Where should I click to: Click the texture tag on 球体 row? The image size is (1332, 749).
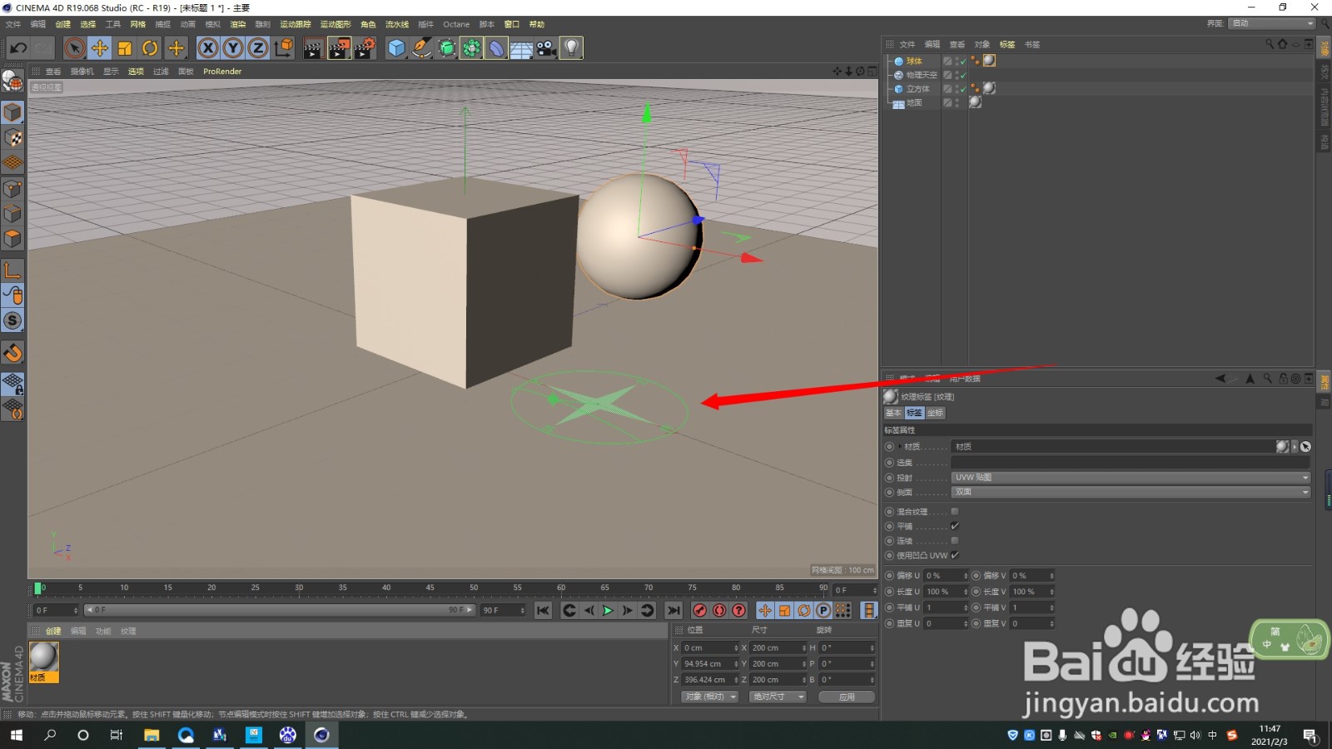[989, 60]
